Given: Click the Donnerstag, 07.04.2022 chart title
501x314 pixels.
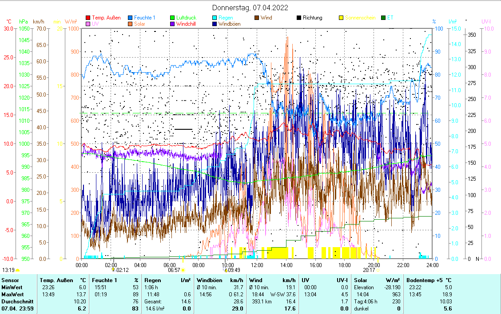Looking at the screenshot, I should (250, 8).
